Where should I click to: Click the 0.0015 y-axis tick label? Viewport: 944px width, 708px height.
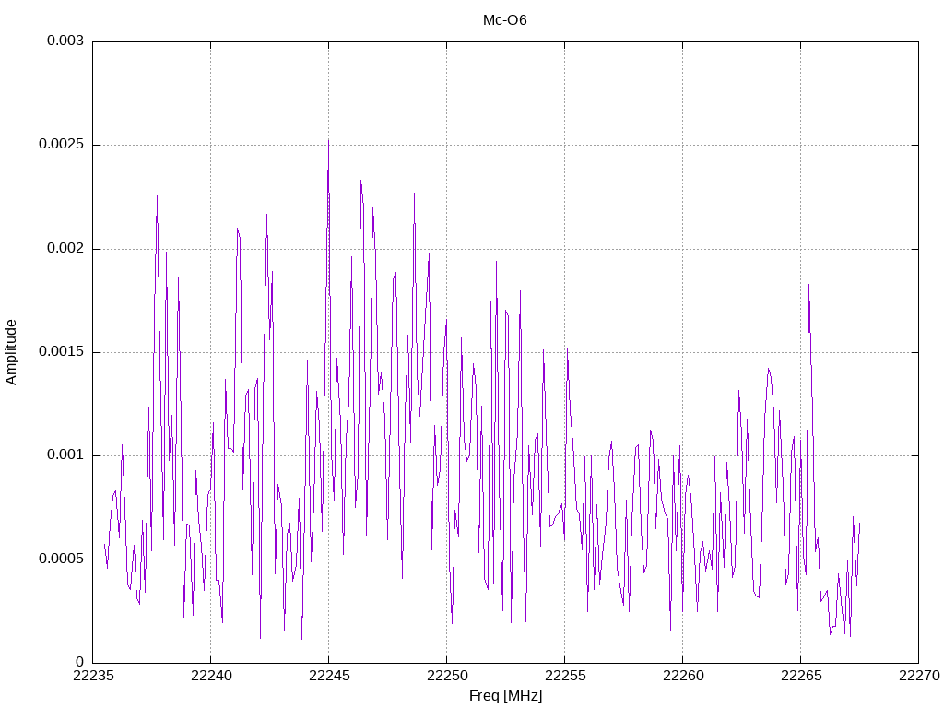[62, 351]
